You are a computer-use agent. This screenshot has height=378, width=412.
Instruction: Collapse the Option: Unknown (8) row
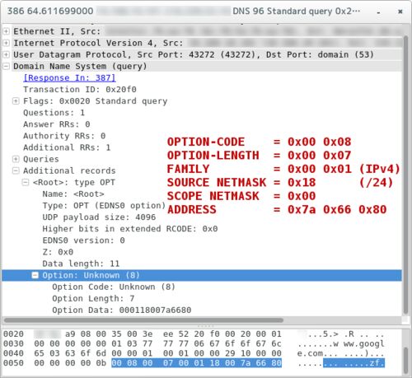click(x=35, y=275)
